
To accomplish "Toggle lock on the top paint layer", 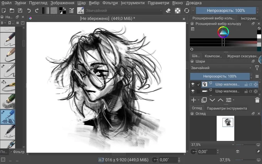I will (x=246, y=85).
